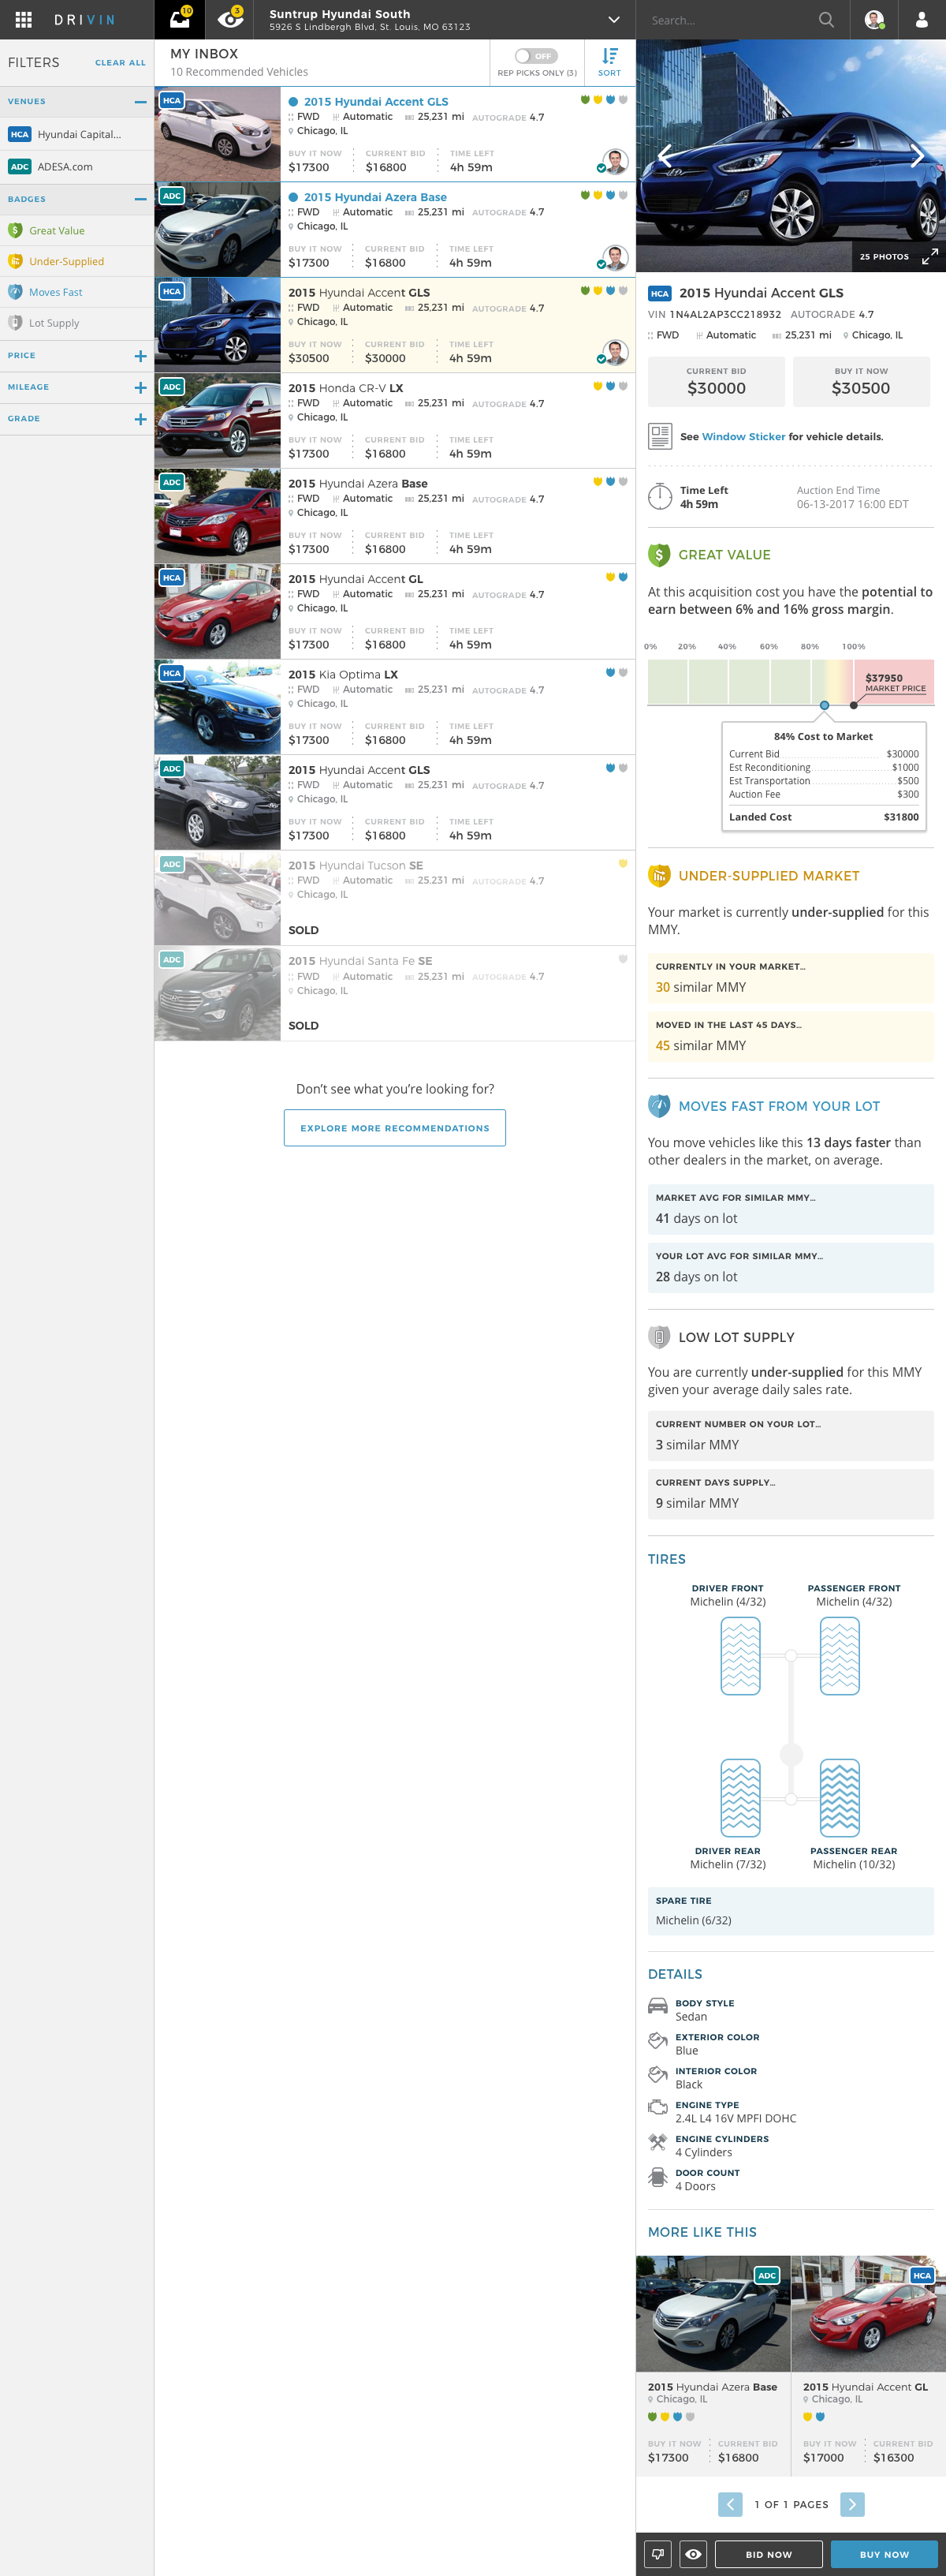Click the body style car icon

pos(657,2006)
